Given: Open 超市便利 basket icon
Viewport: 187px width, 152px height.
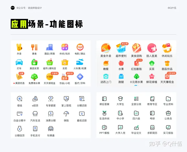Looking at the screenshot, I should 121,48.
